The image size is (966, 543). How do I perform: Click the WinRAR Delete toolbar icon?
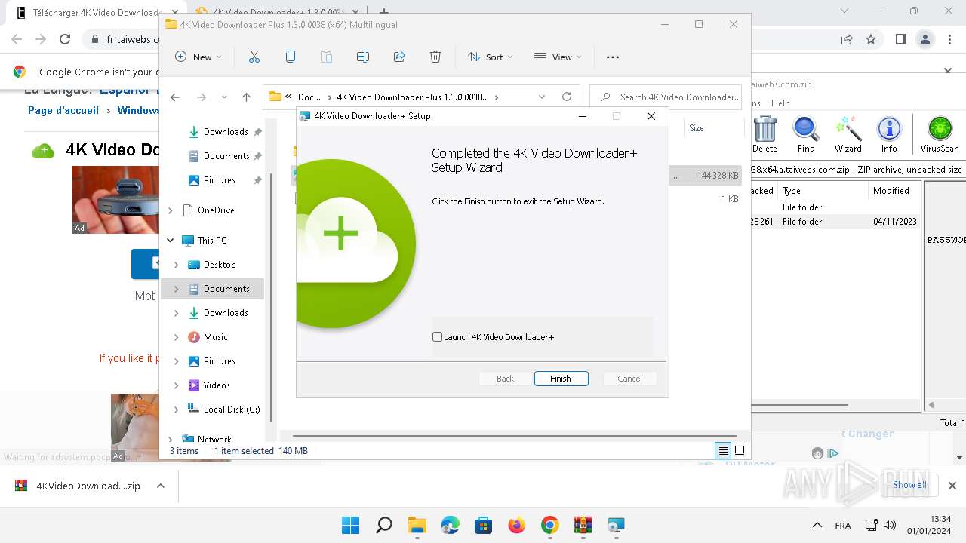(764, 135)
